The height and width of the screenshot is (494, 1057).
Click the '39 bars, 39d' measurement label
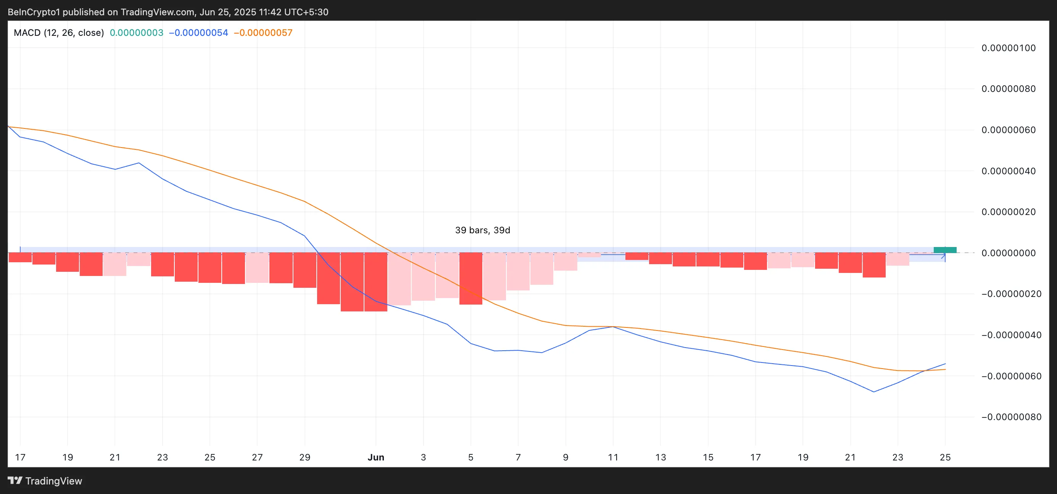483,230
